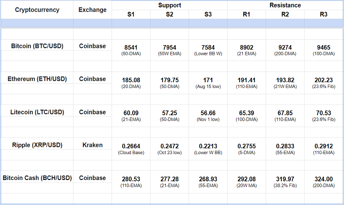Image resolution: width=344 pixels, height=205 pixels.
Task: Select the Ethereum (ETH/USD) row label
Action: pos(37,79)
